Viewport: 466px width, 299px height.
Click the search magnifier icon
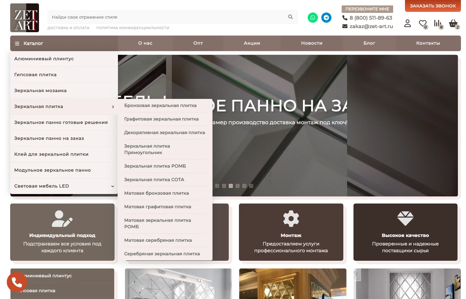(x=290, y=17)
